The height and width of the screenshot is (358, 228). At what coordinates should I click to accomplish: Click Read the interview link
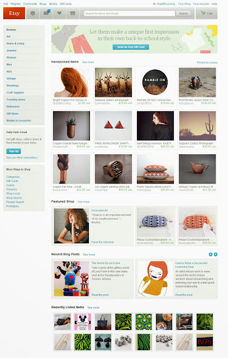pyautogui.click(x=103, y=242)
